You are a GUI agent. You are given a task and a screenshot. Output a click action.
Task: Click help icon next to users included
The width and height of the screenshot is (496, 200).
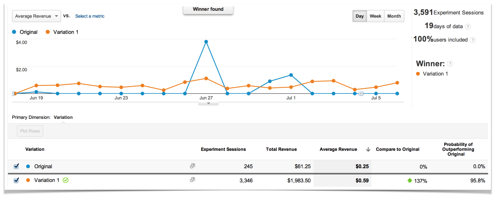click(473, 40)
